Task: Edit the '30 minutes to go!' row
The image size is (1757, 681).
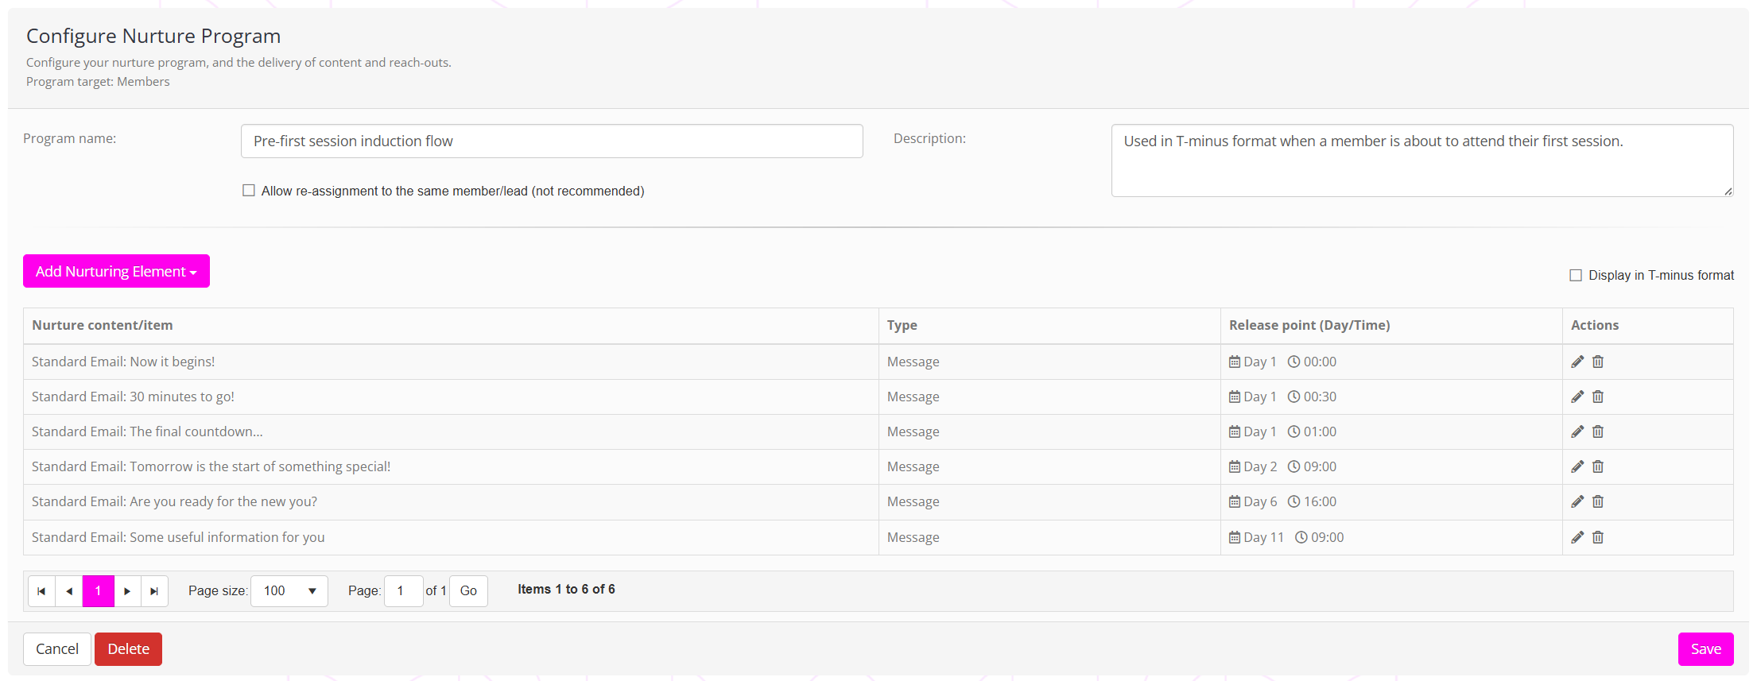Action: 1577,397
